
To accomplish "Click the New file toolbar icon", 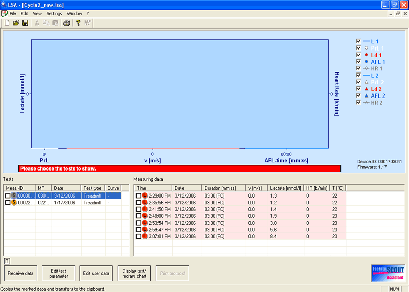I will pos(7,22).
